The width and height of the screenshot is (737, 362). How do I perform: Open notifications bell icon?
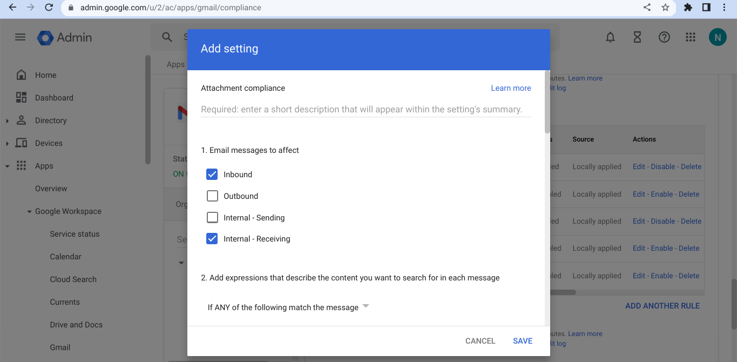(x=610, y=37)
